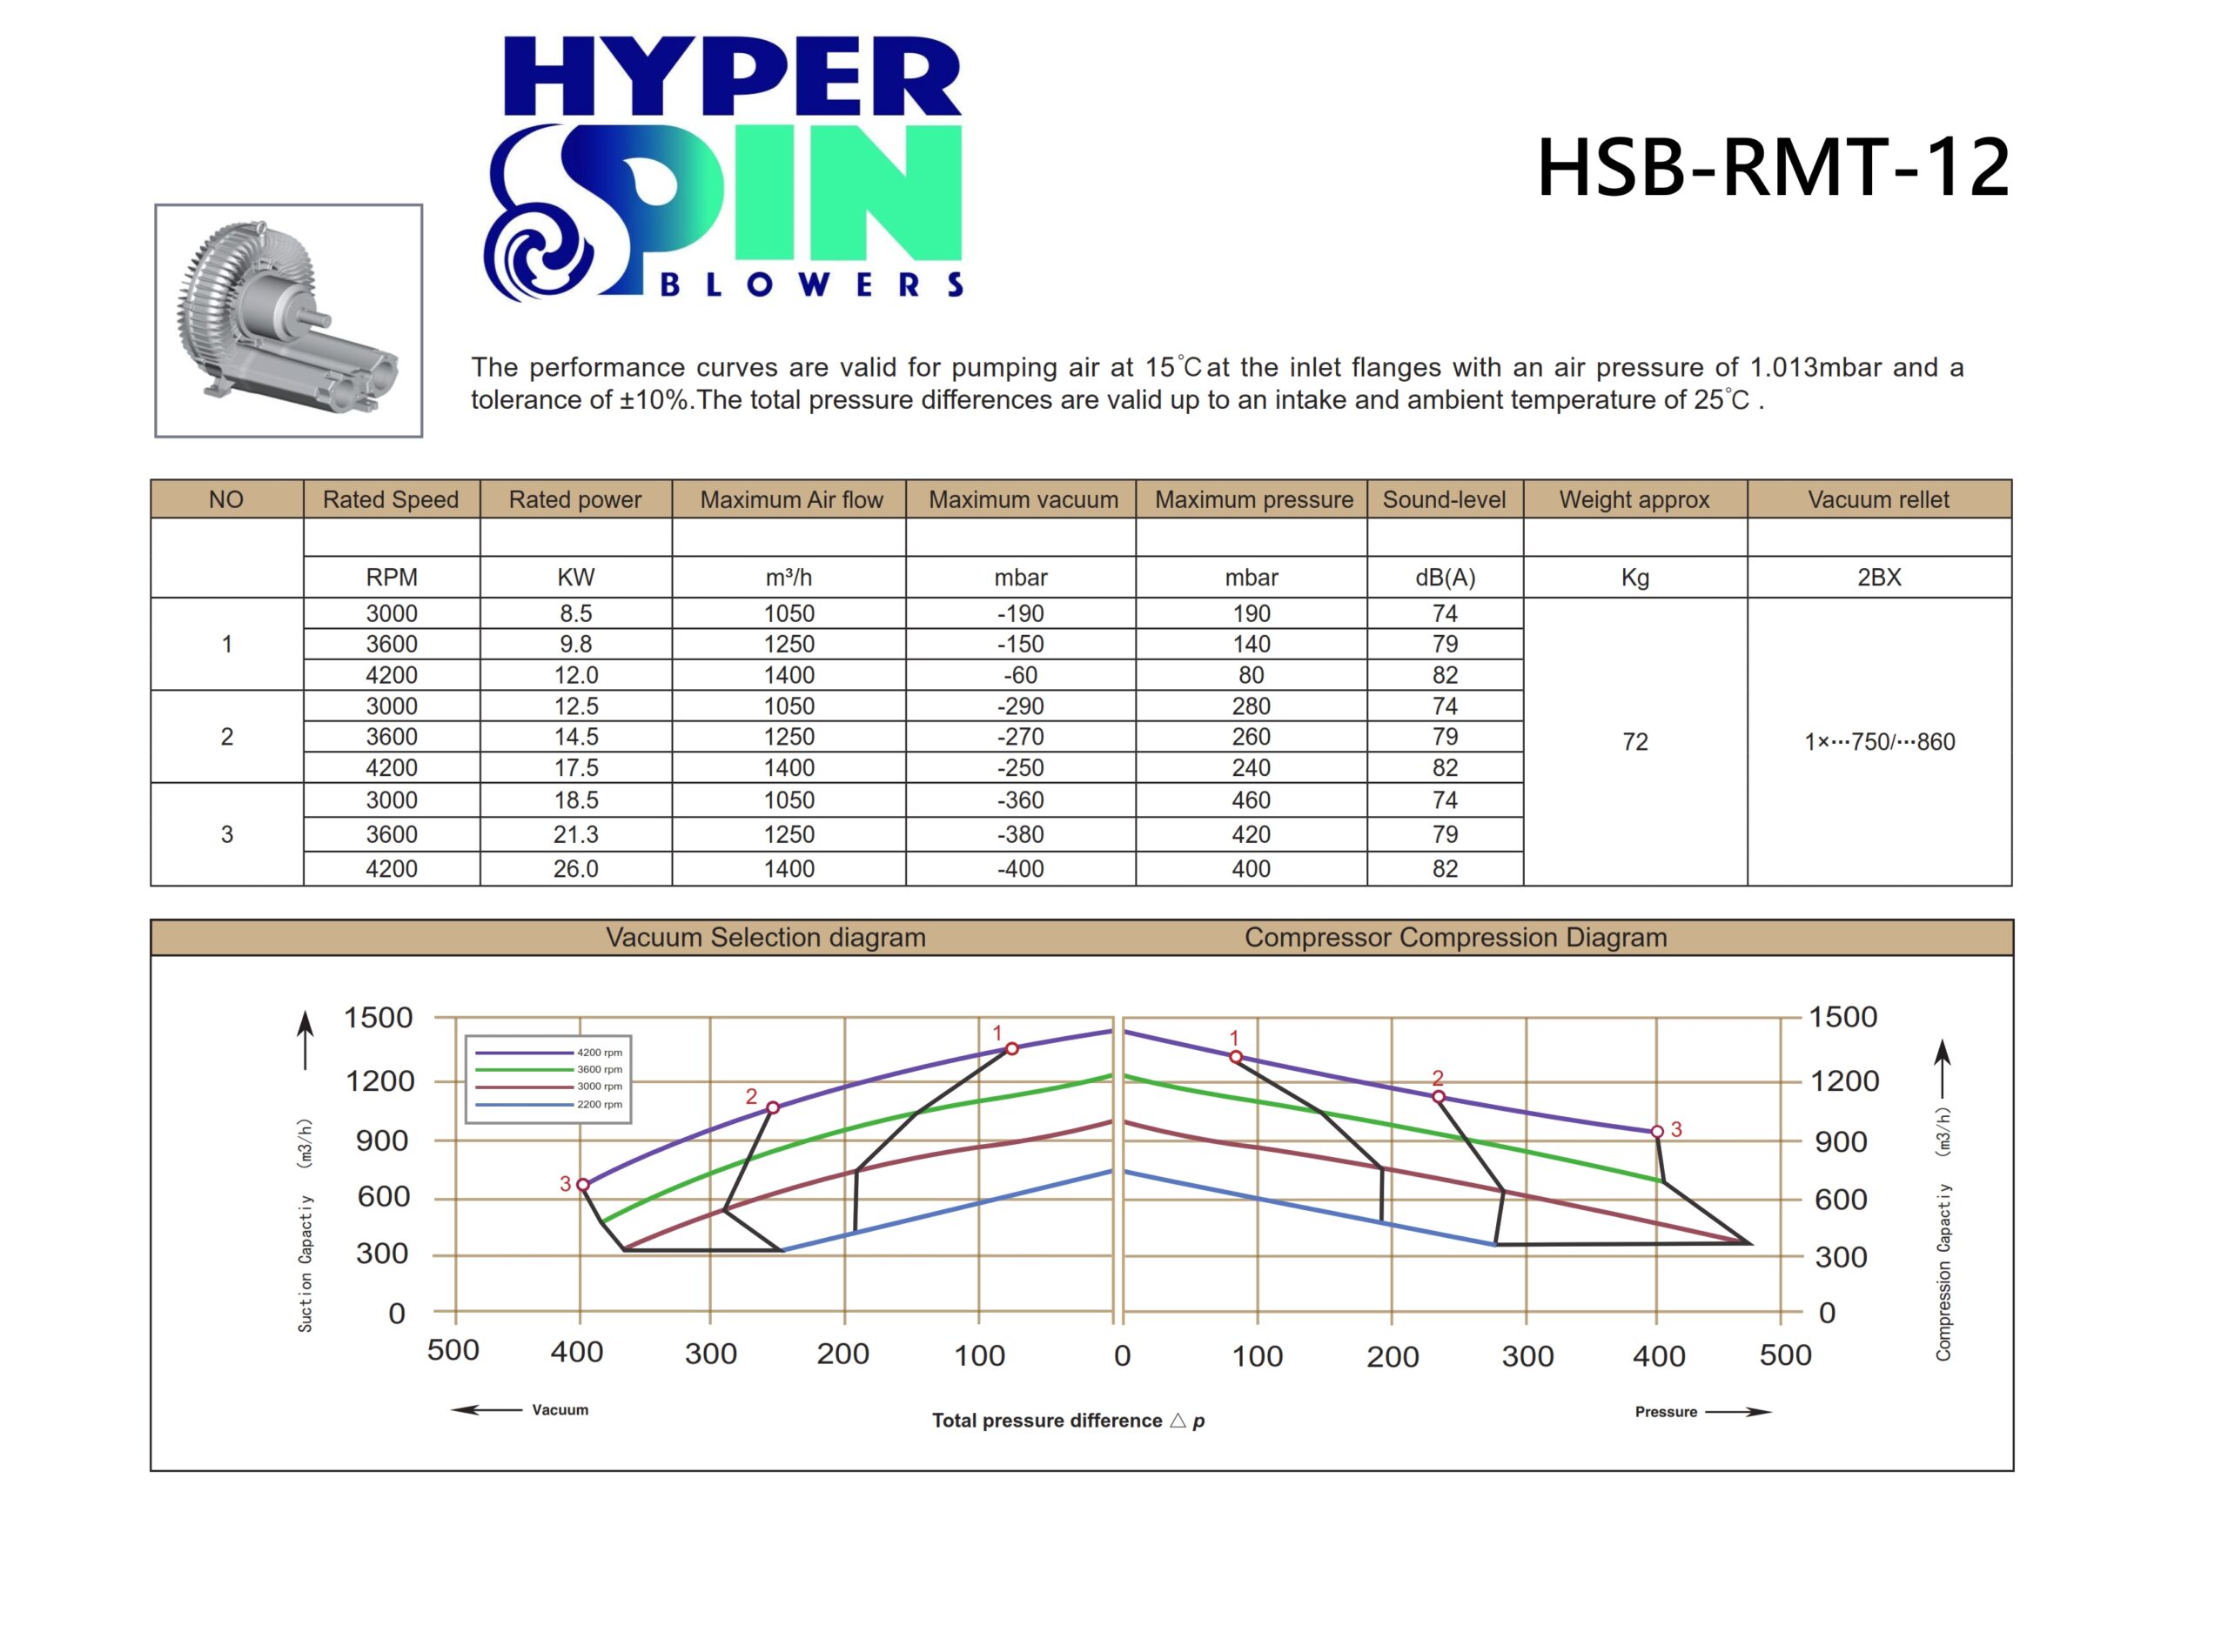The width and height of the screenshot is (2228, 1652).
Task: Click the Weight approx value 72 cell
Action: coord(1634,741)
